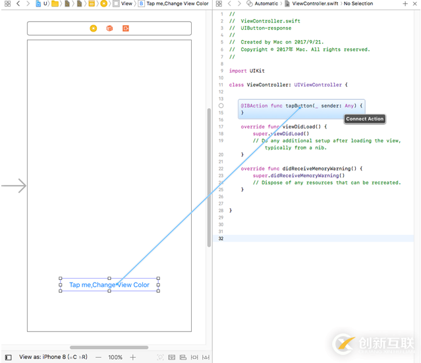
Task: Click the 'UIButton-response' comment line
Action: tap(260, 28)
